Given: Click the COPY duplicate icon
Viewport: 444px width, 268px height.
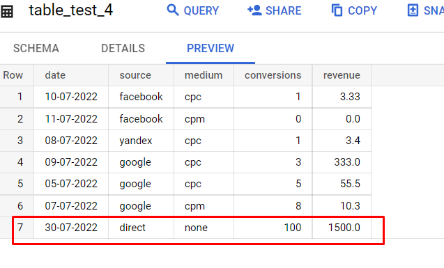Looking at the screenshot, I should tap(337, 10).
